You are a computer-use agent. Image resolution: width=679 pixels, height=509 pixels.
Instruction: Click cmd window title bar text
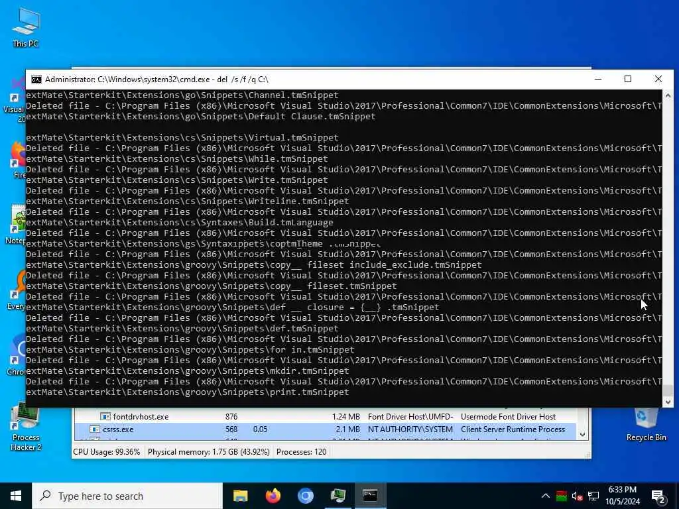click(156, 80)
